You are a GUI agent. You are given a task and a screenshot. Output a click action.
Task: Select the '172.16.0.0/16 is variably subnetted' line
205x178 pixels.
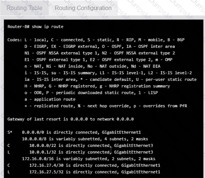coord(89,159)
